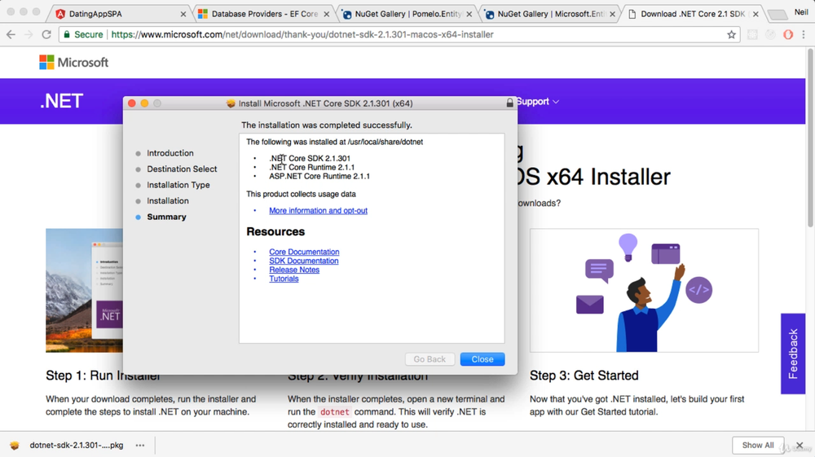Click the Step 1 installer thumbnail image

[x=84, y=290]
